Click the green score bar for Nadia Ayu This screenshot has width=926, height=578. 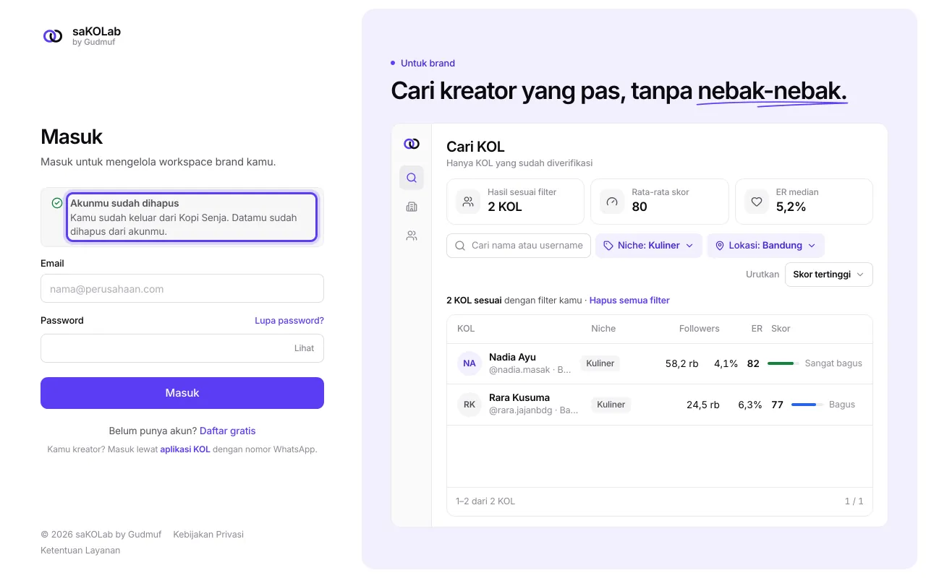pyautogui.click(x=783, y=363)
